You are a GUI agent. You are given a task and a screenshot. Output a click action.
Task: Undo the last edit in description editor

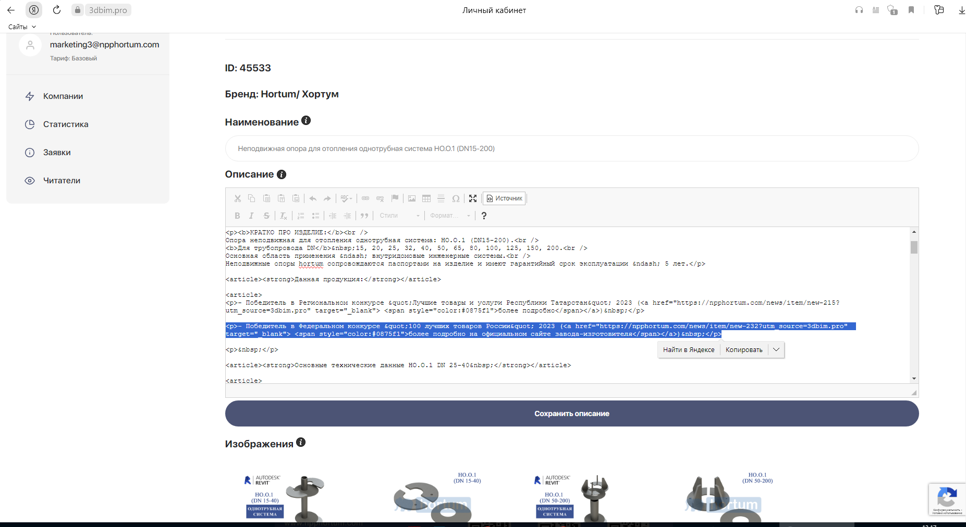(x=313, y=198)
